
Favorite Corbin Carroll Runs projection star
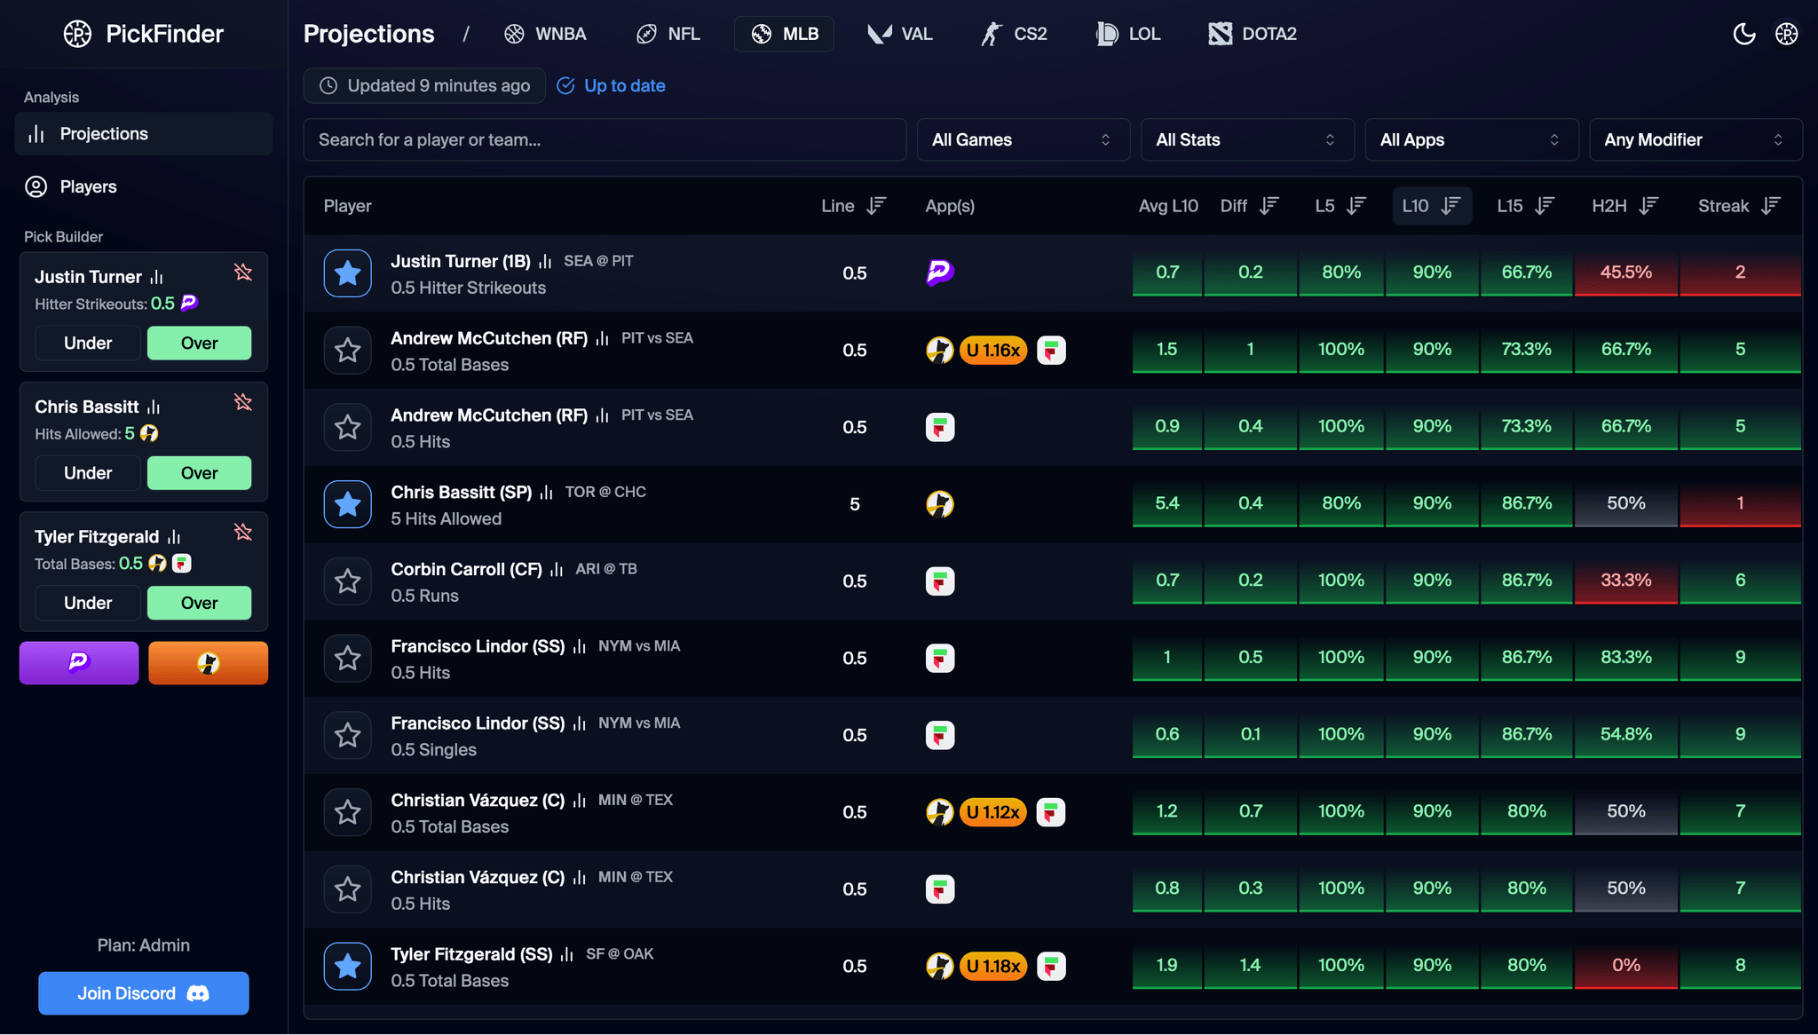click(347, 581)
